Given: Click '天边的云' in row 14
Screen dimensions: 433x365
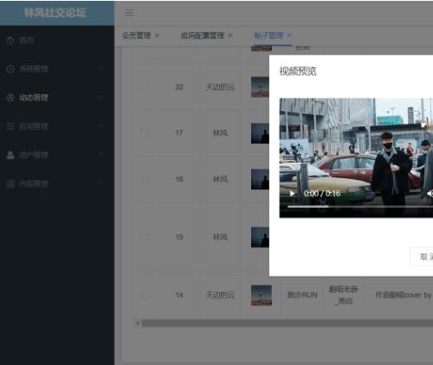Looking at the screenshot, I should [x=220, y=295].
